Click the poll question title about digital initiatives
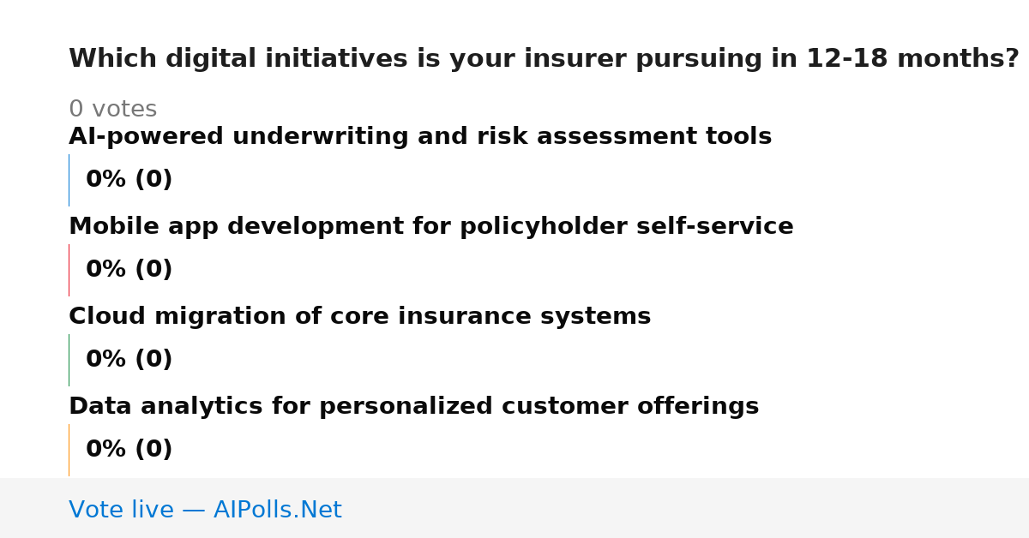This screenshot has height=538, width=1029. tap(544, 59)
